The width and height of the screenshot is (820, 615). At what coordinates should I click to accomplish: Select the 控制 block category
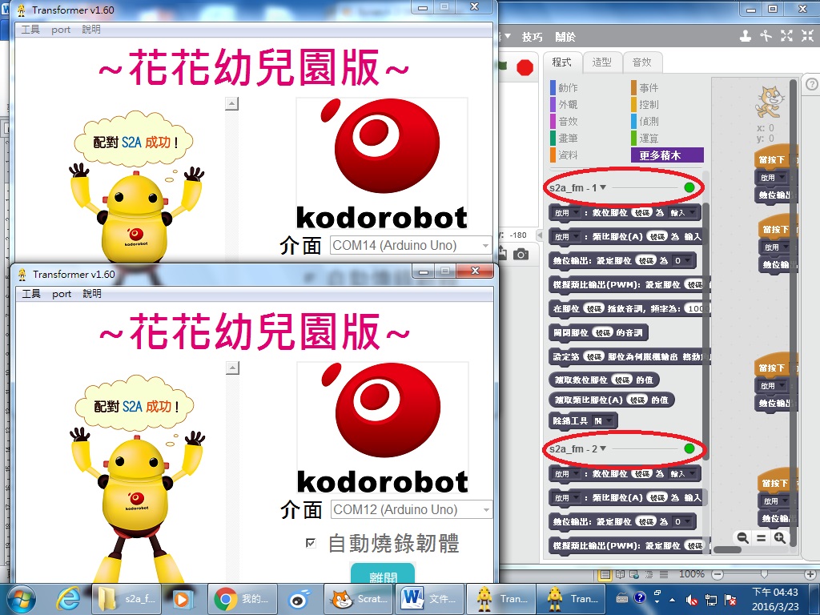click(x=649, y=104)
